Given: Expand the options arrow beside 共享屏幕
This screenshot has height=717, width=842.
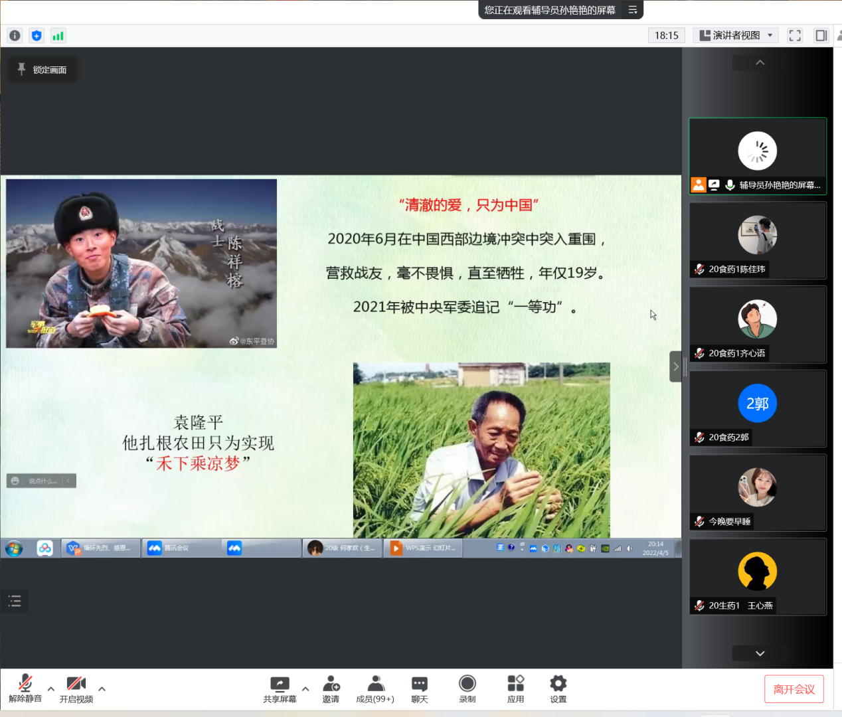Looking at the screenshot, I should (x=305, y=688).
